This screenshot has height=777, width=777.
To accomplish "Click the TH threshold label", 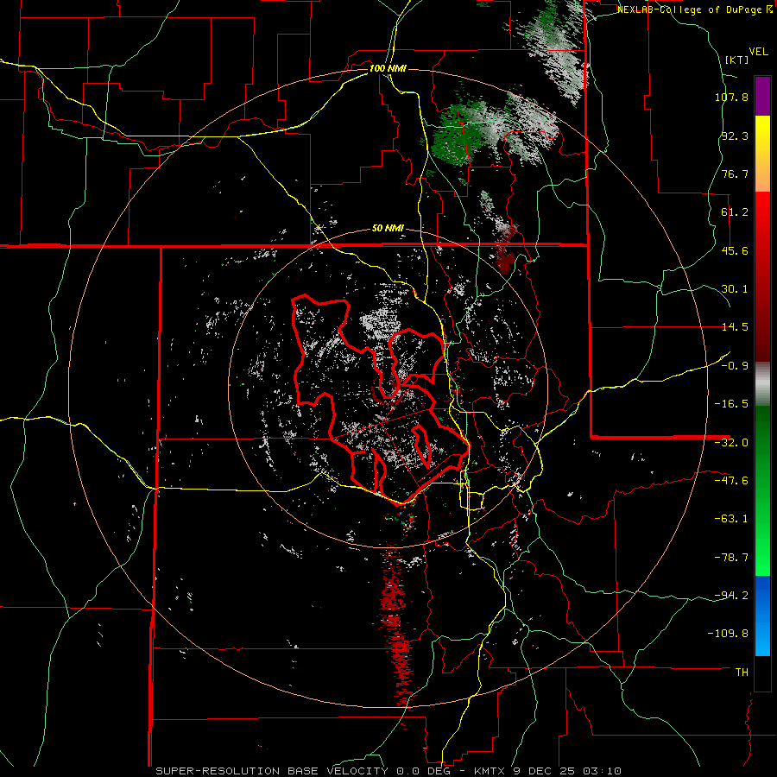I will 742,673.
